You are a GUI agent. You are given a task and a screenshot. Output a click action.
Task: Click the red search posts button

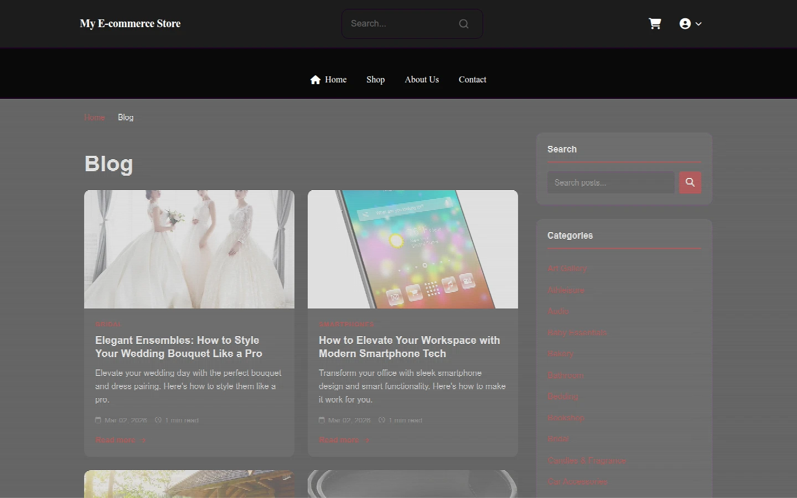coord(690,182)
